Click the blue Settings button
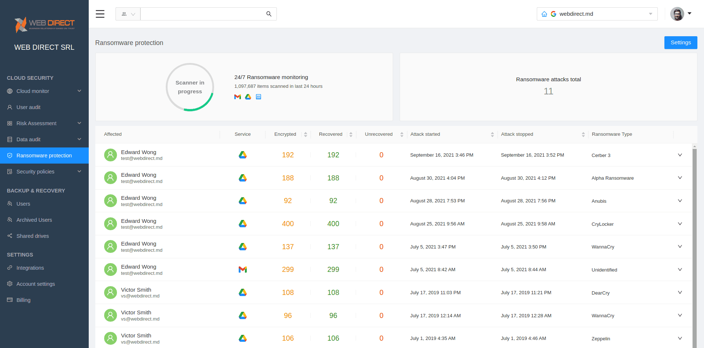The width and height of the screenshot is (704, 348). click(x=681, y=42)
